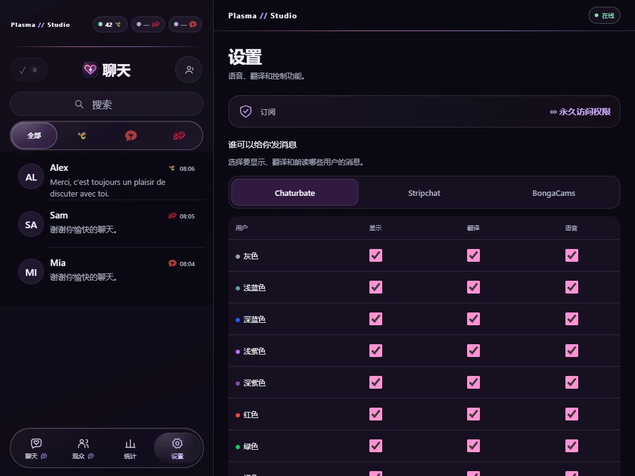Click the shield icon in the 订阅 row
The height and width of the screenshot is (476, 635).
[246, 111]
